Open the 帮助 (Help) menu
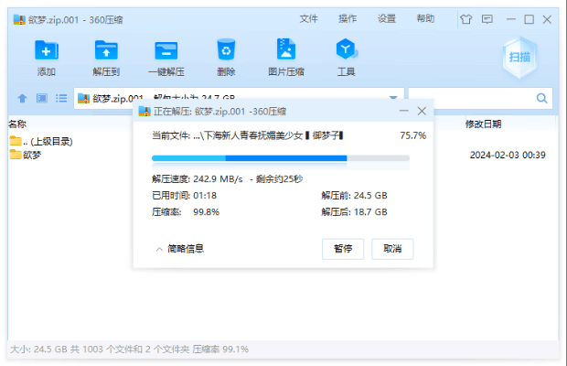567x366 pixels. pyautogui.click(x=425, y=19)
